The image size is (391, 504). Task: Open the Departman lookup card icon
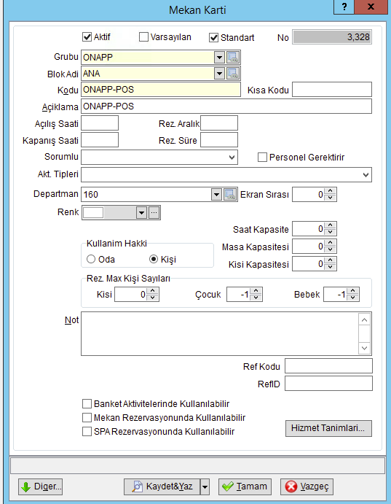[230, 195]
